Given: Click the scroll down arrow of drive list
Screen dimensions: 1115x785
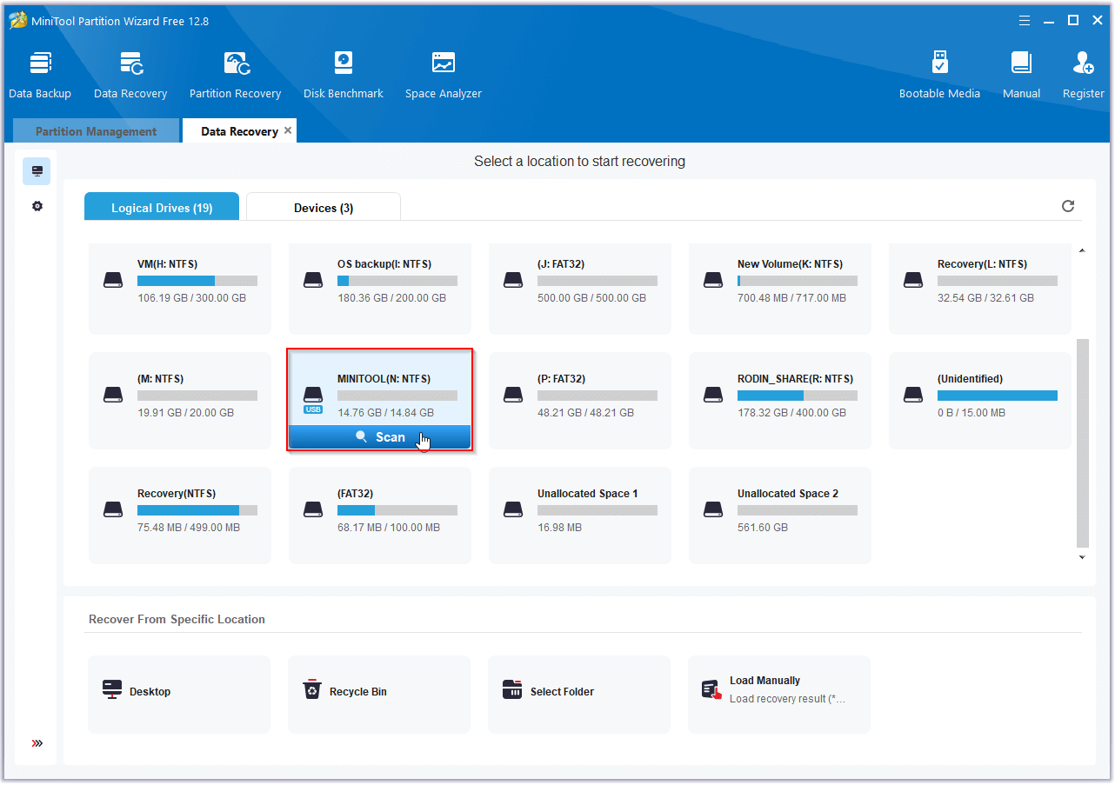Looking at the screenshot, I should point(1082,557).
